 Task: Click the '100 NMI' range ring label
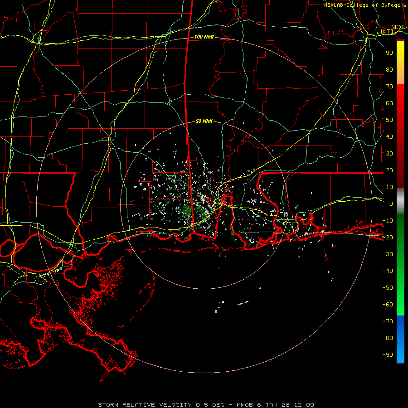point(204,37)
